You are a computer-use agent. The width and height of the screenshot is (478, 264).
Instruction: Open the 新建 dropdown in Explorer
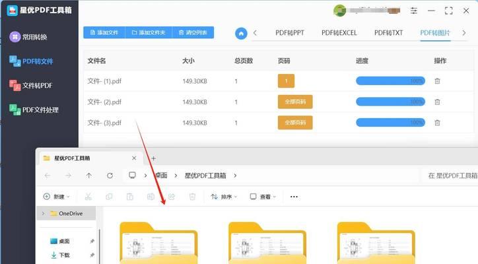point(56,197)
